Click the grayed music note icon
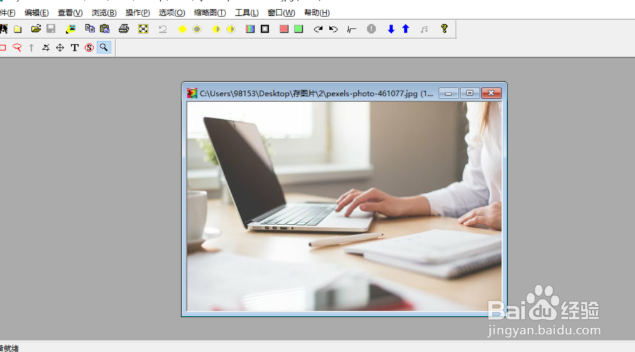The image size is (635, 352). 424,29
